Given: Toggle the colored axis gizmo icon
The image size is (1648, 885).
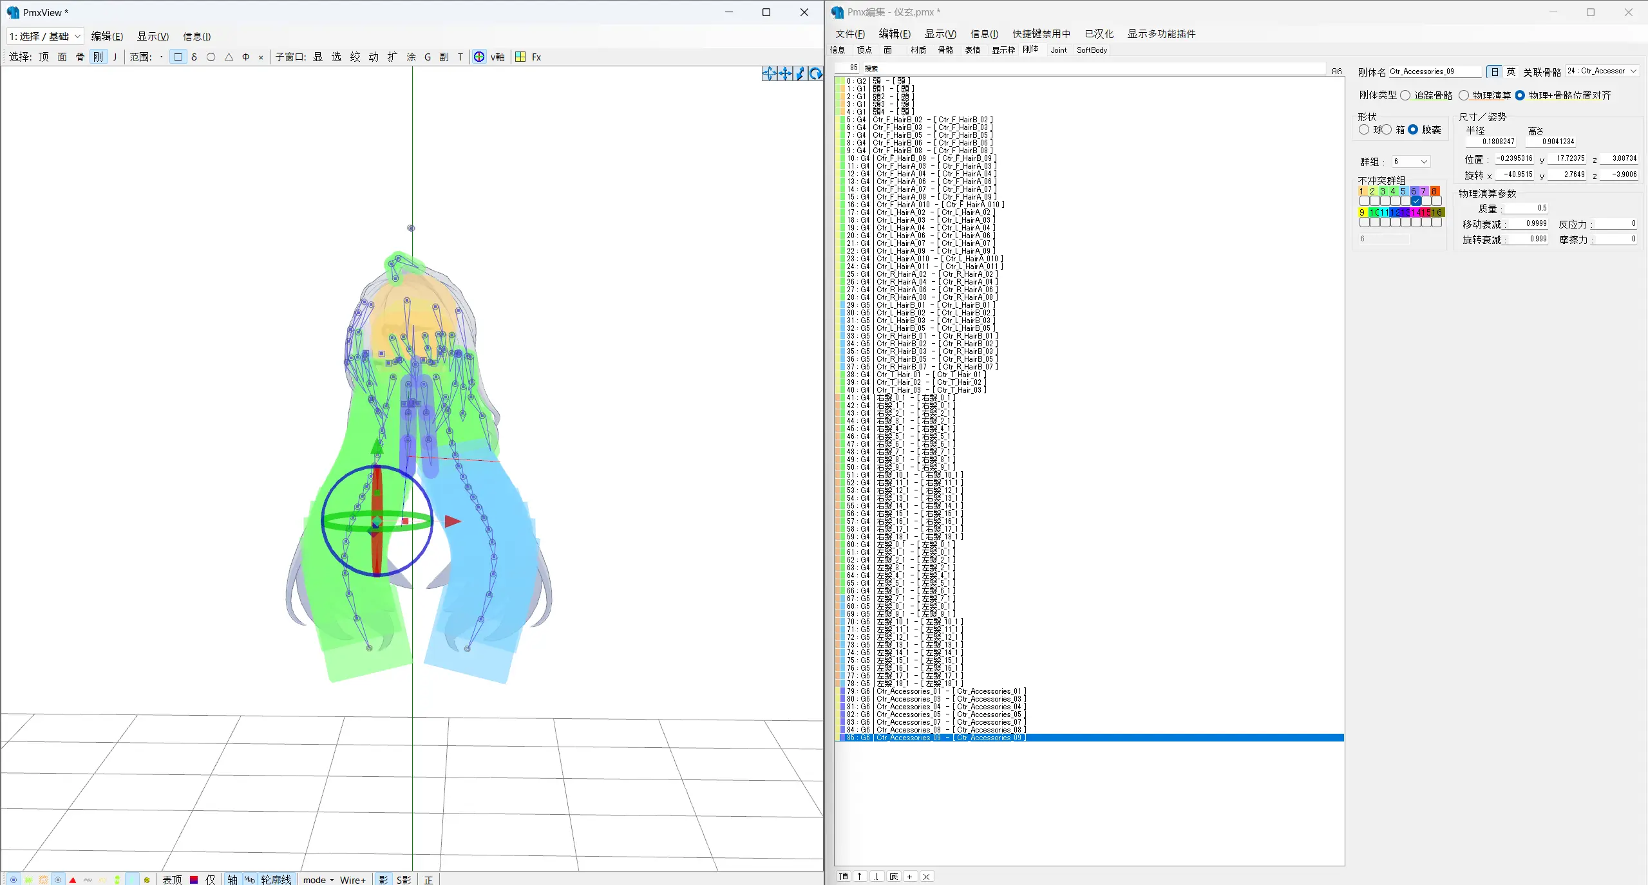Looking at the screenshot, I should (x=479, y=57).
